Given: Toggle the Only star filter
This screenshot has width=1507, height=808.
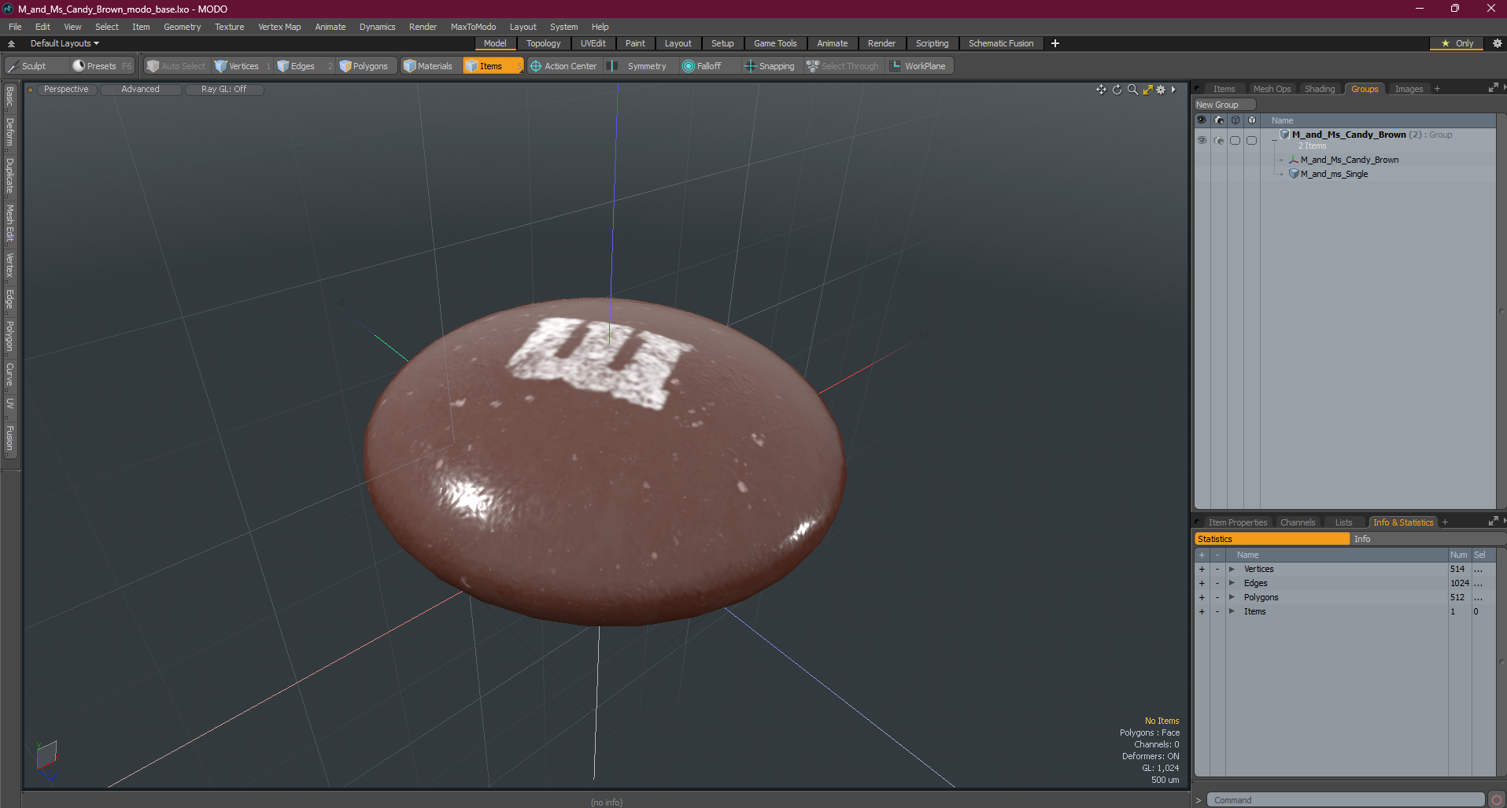Looking at the screenshot, I should [1457, 43].
